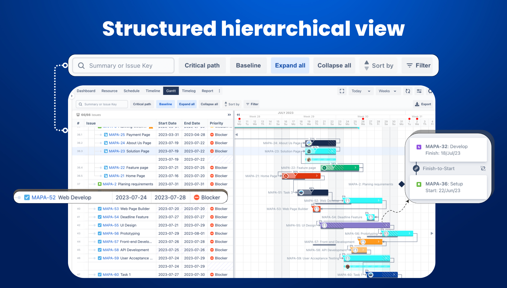The width and height of the screenshot is (507, 288).
Task: Collapse issue table with double-chevron icon
Action: (229, 115)
